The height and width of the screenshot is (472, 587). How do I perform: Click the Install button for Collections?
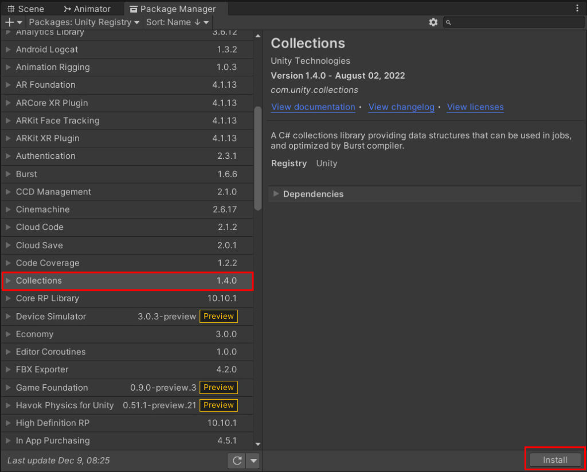(554, 459)
